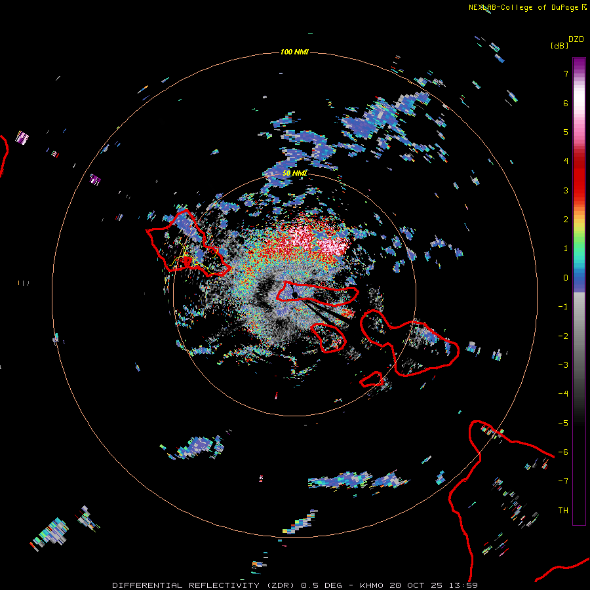Click the purple top of the color bar
590x590 pixels.
579,64
